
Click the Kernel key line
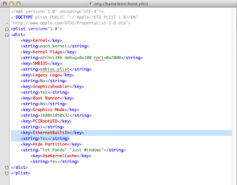[41, 40]
